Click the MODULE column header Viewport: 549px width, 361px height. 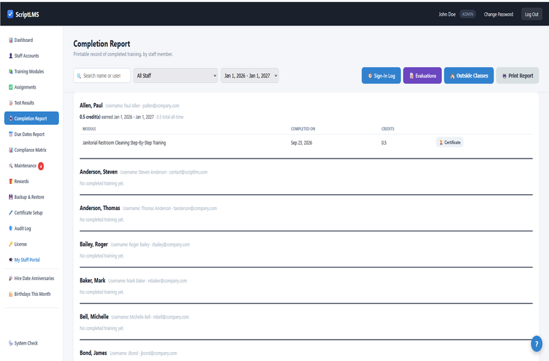click(89, 129)
